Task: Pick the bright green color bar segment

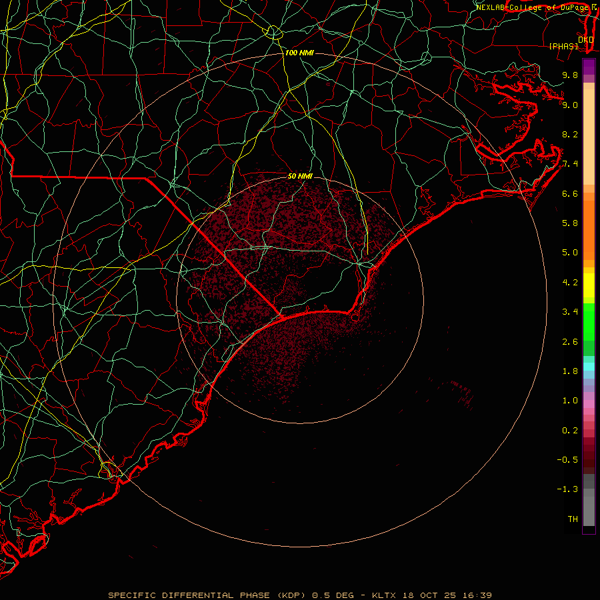Action: point(589,322)
